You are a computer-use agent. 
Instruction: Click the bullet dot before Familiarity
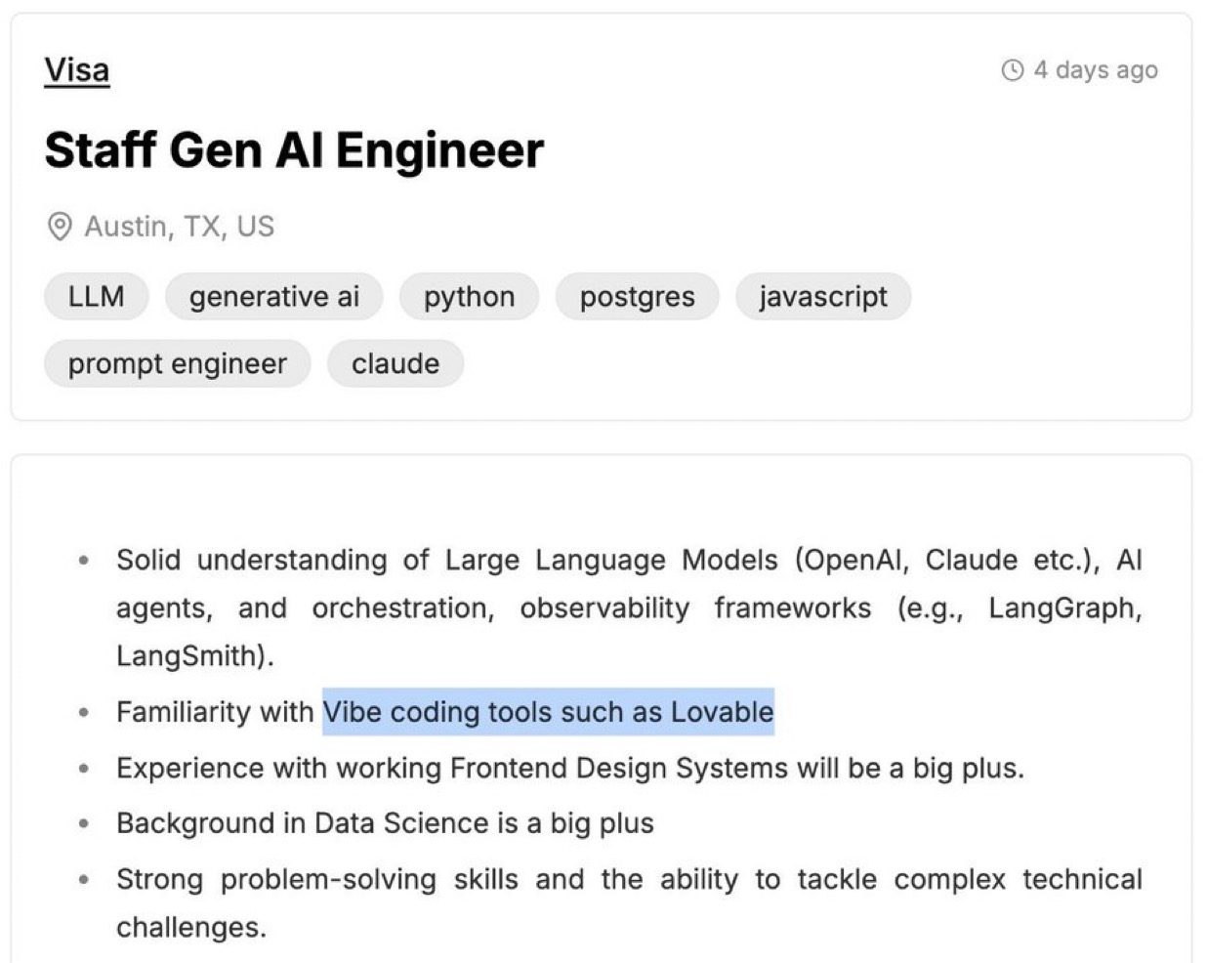tap(84, 713)
